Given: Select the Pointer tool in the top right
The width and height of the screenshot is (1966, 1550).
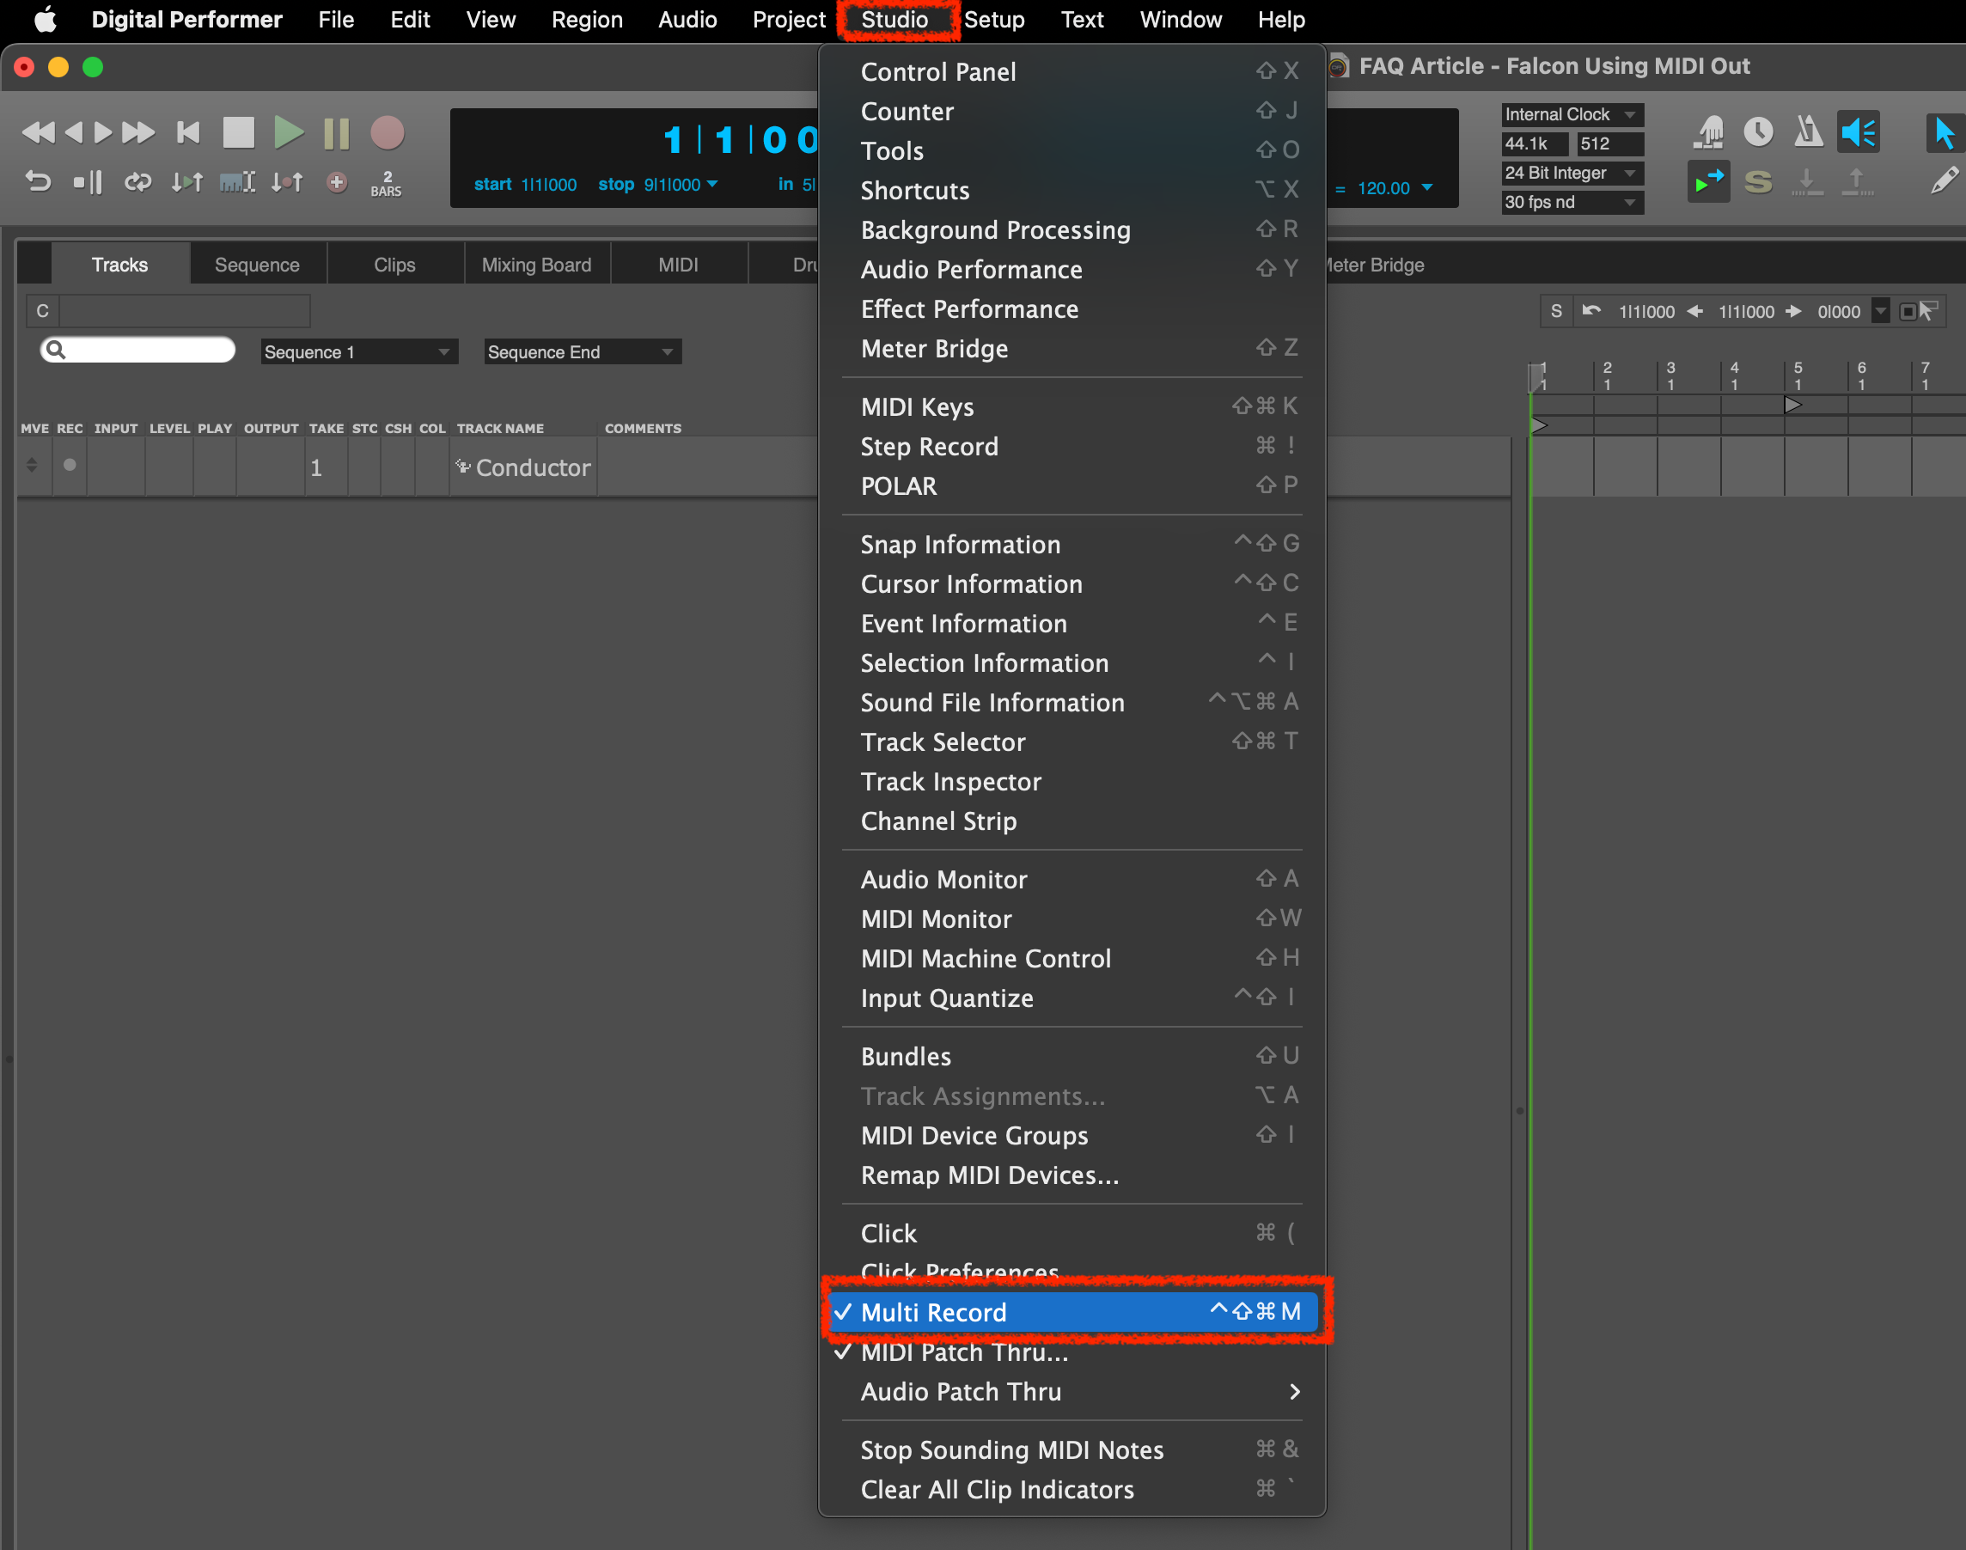Looking at the screenshot, I should click(x=1945, y=132).
